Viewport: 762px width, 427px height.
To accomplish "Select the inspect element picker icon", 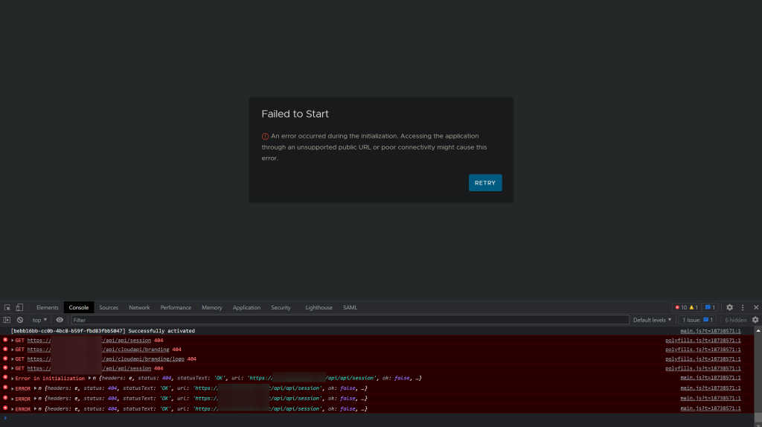I will (7, 307).
